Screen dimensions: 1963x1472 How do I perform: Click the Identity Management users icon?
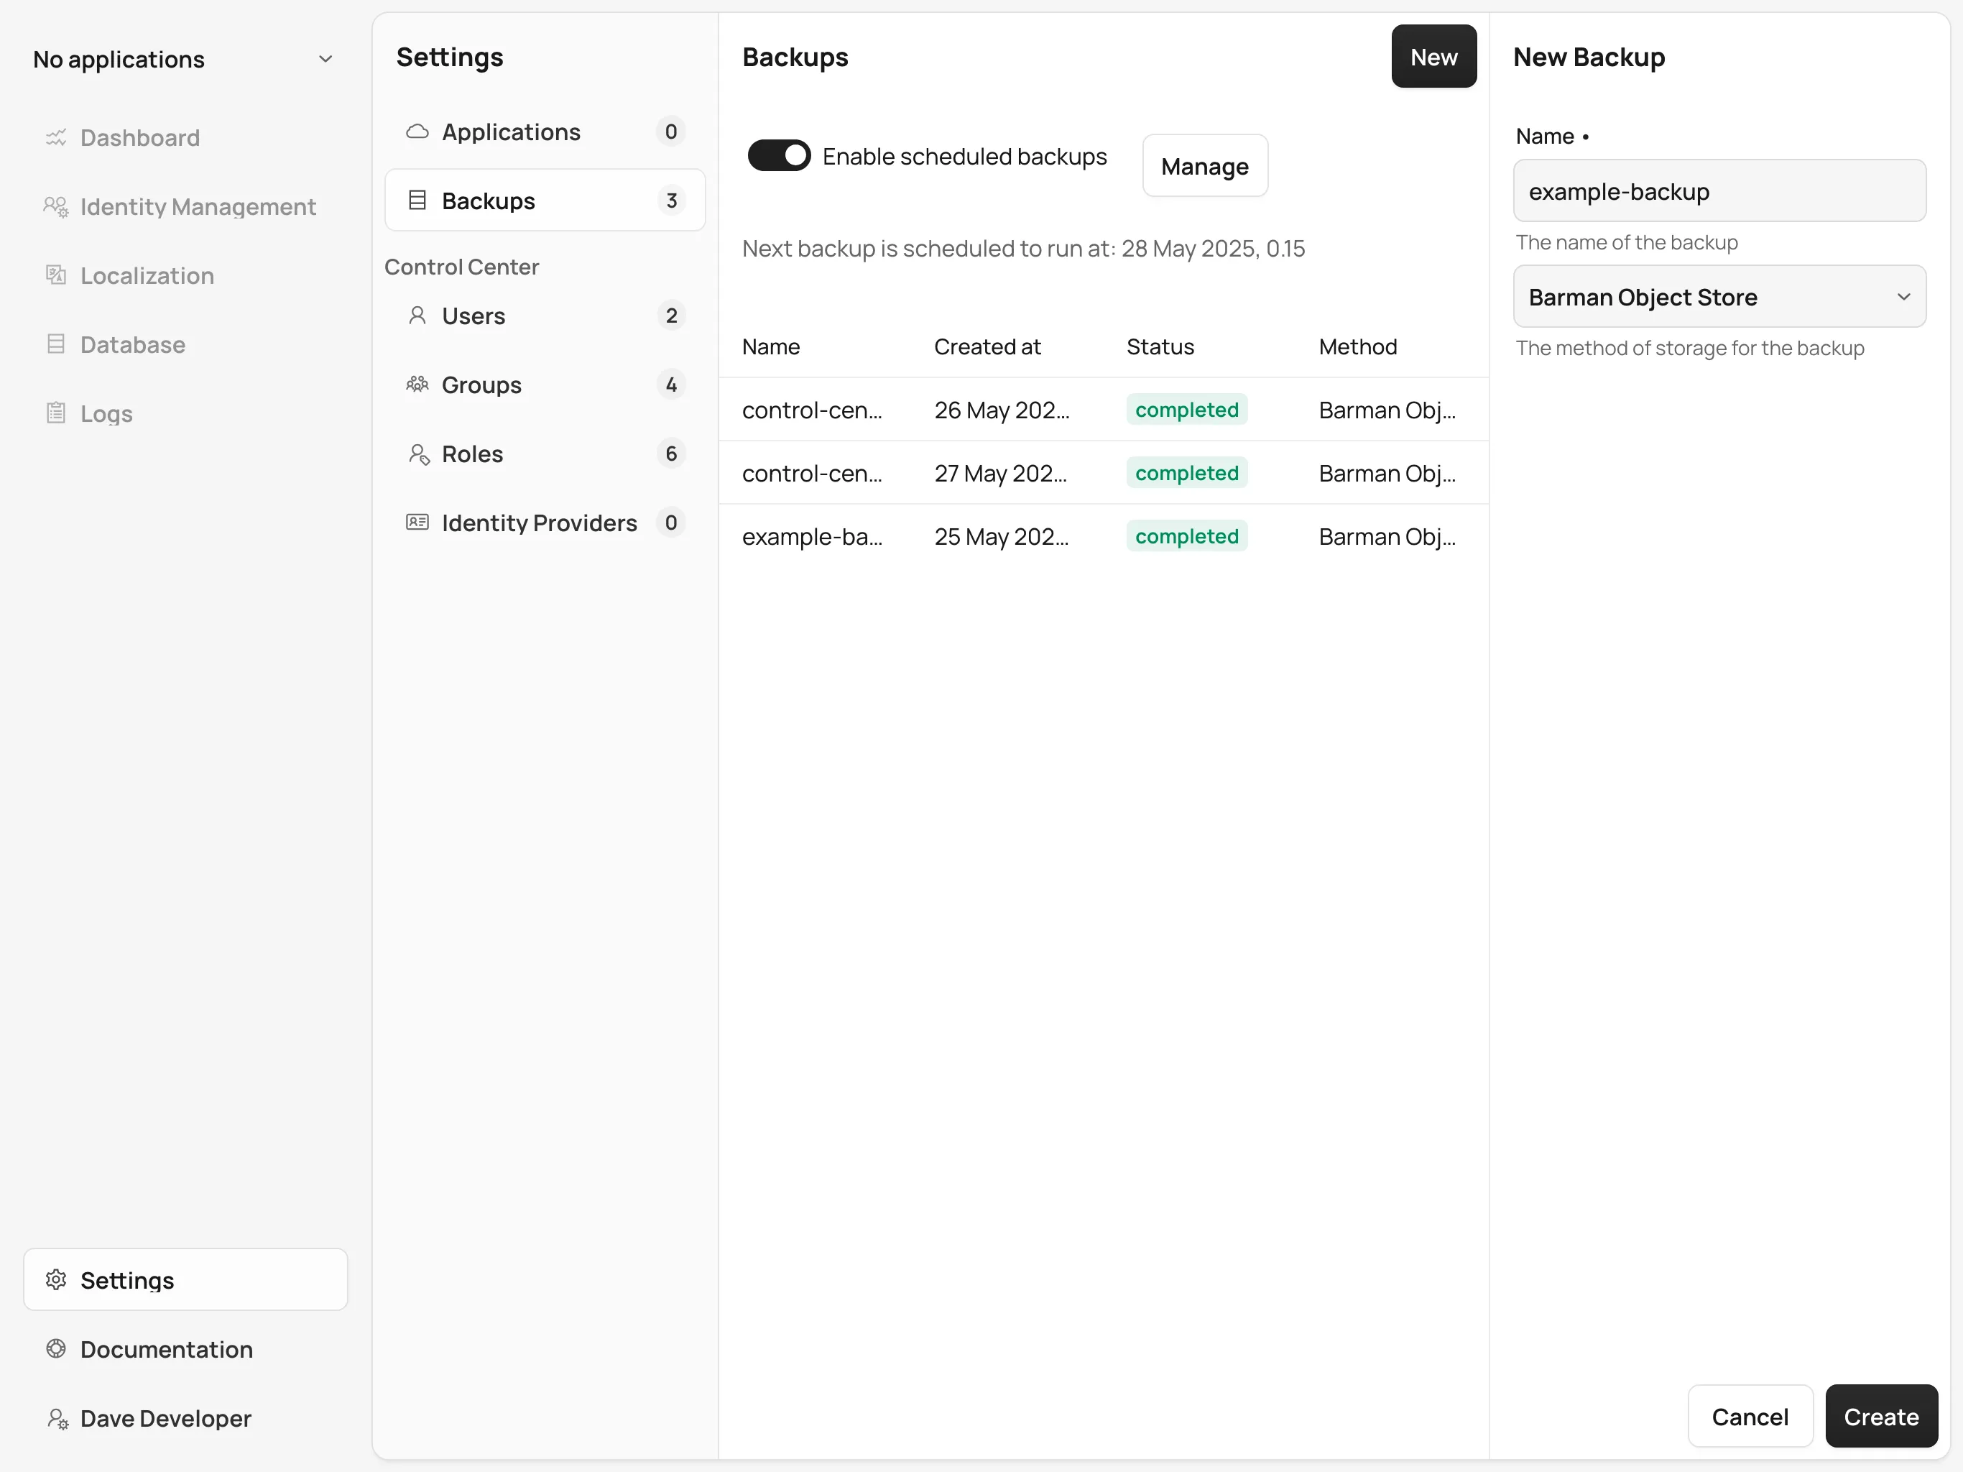(x=56, y=207)
